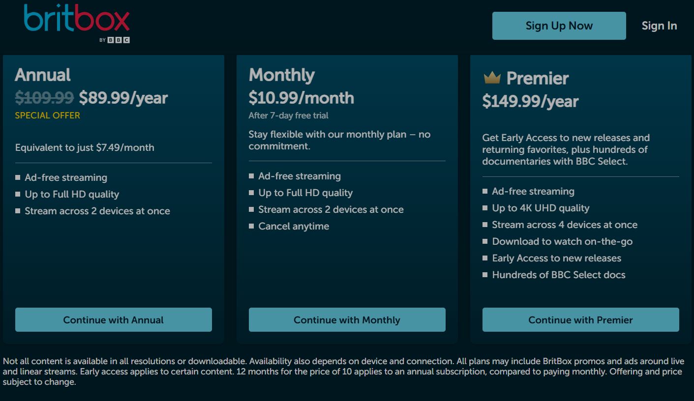Click the 'After 7-day free trial' text
The width and height of the screenshot is (694, 401).
tap(289, 115)
